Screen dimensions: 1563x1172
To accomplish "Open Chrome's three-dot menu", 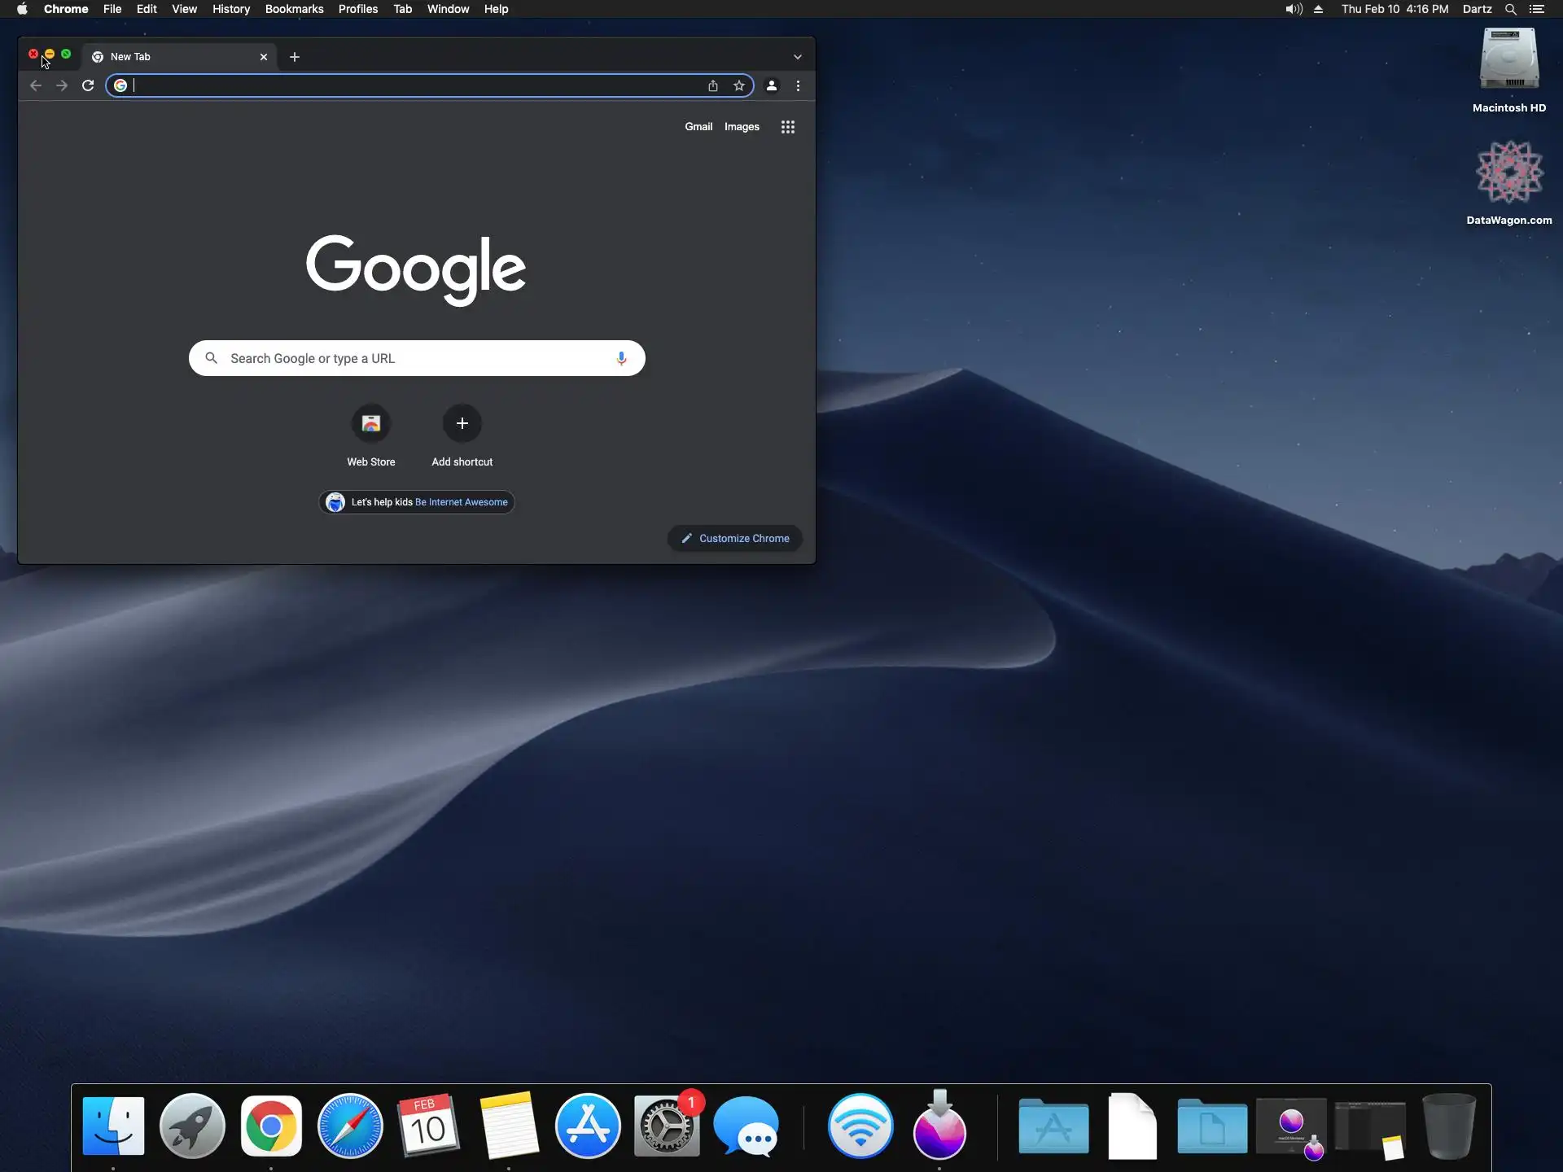I will coord(798,85).
